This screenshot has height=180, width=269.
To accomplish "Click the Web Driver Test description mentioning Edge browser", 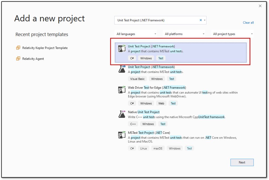I will click(183, 94).
